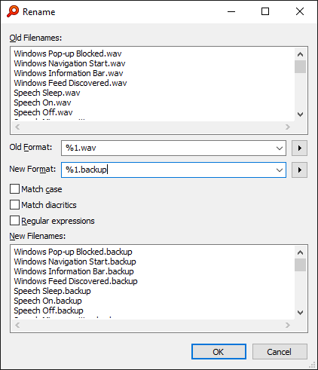This screenshot has height=370, width=318.
Task: Click up arrow of Old Filenames scrollbar
Action: pyautogui.click(x=300, y=54)
